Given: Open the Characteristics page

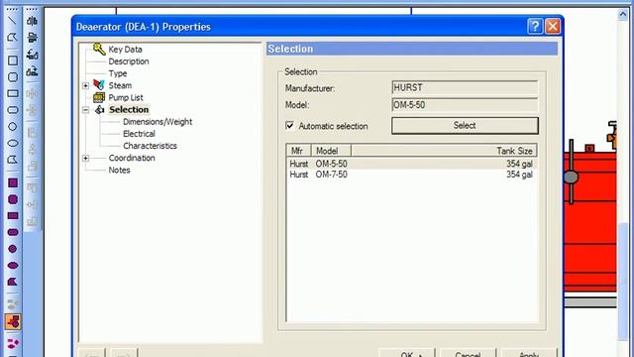Looking at the screenshot, I should 150,146.
